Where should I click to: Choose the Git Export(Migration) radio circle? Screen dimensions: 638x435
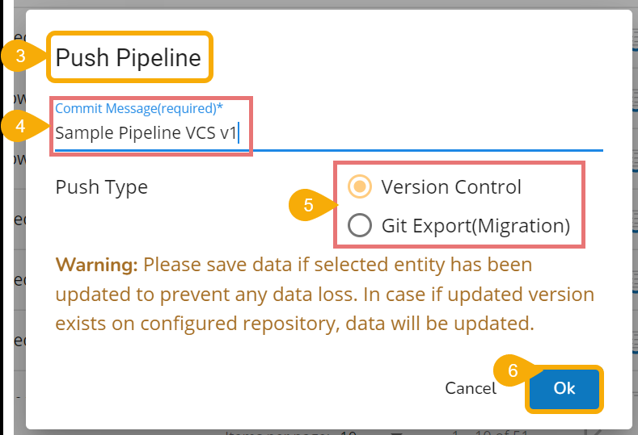click(360, 225)
